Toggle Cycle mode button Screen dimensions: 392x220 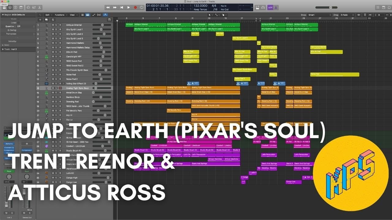click(142, 7)
